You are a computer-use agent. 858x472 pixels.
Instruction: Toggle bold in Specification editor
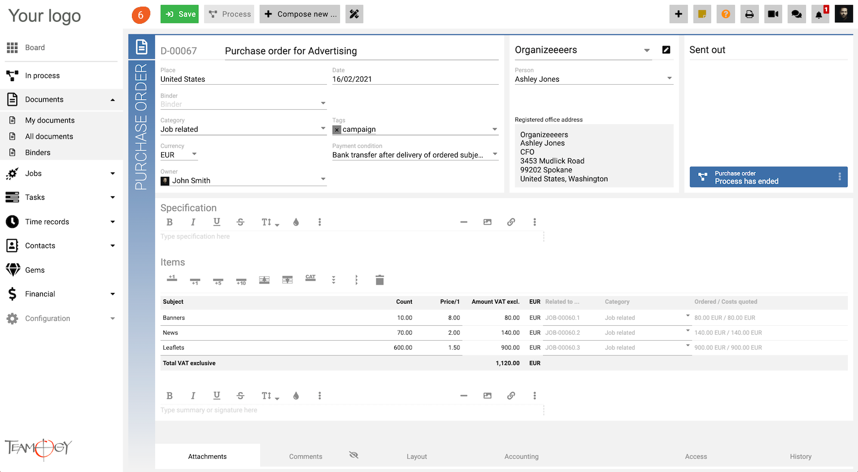169,222
